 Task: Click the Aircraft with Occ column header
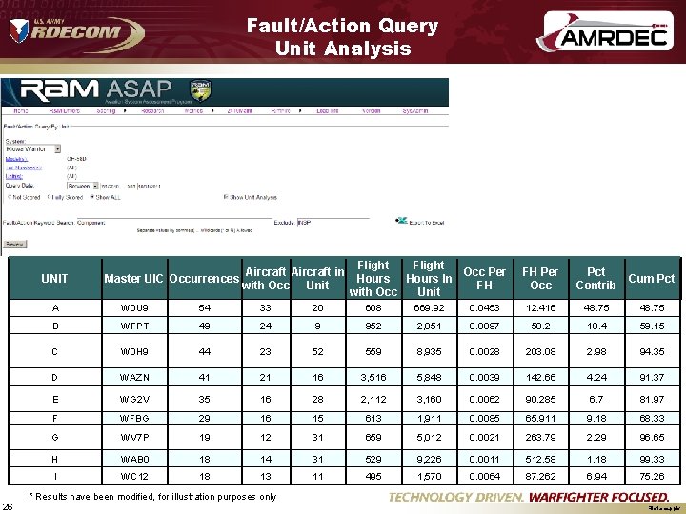point(266,278)
